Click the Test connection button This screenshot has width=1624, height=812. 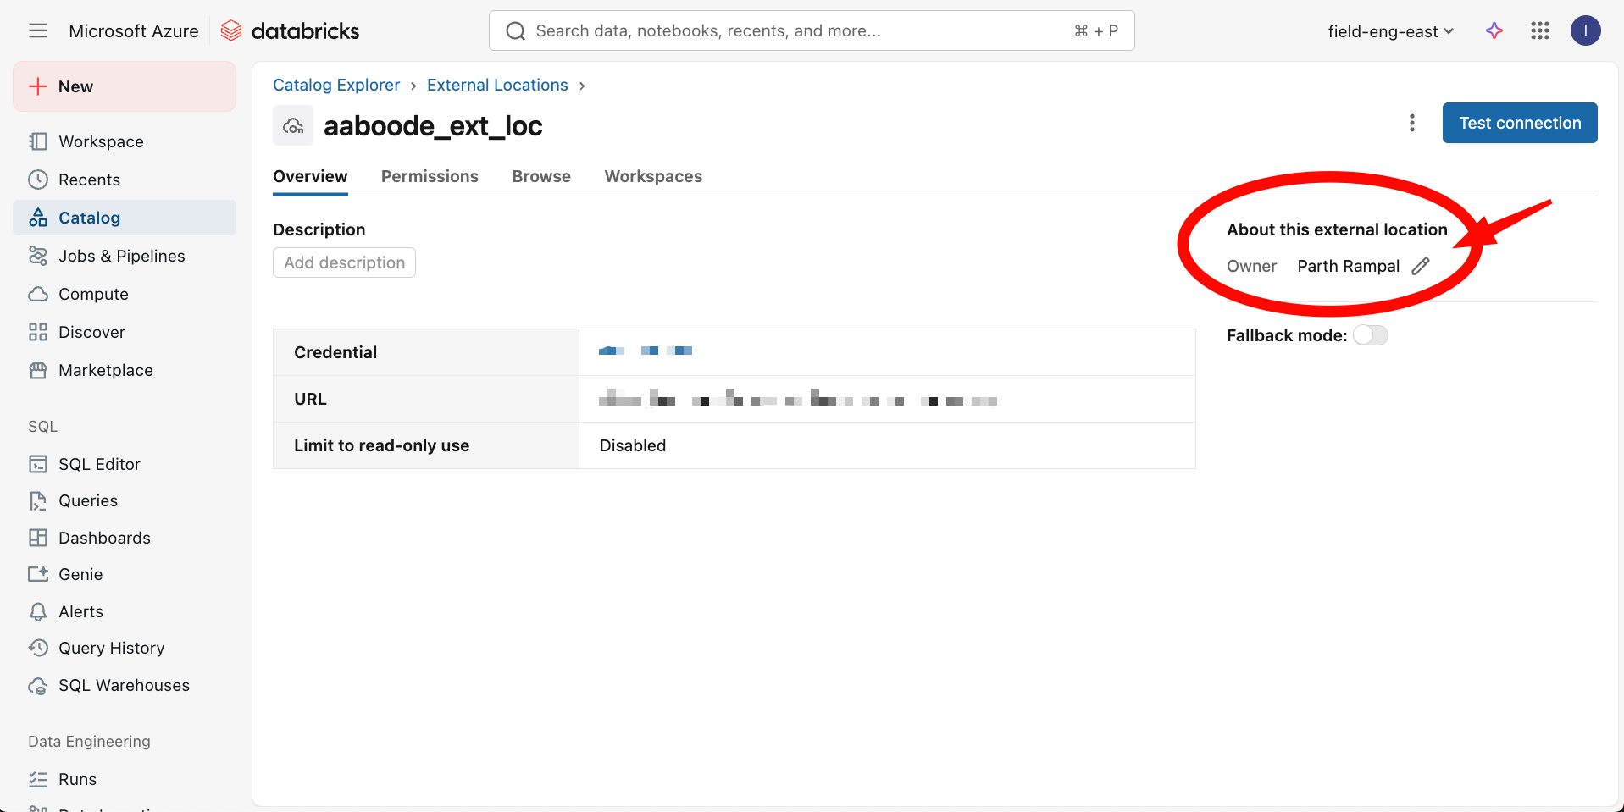pyautogui.click(x=1520, y=123)
